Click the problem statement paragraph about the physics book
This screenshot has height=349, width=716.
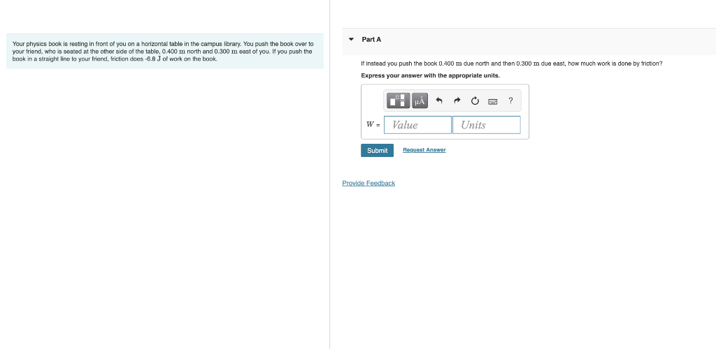click(163, 52)
